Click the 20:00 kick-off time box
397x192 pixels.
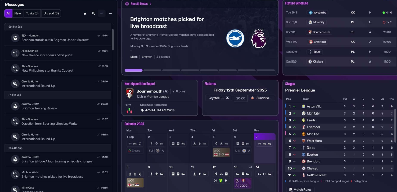click(x=241, y=98)
